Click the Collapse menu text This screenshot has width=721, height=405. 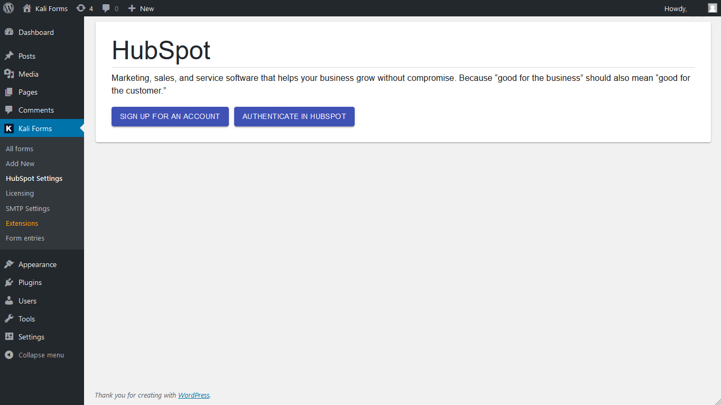41,355
